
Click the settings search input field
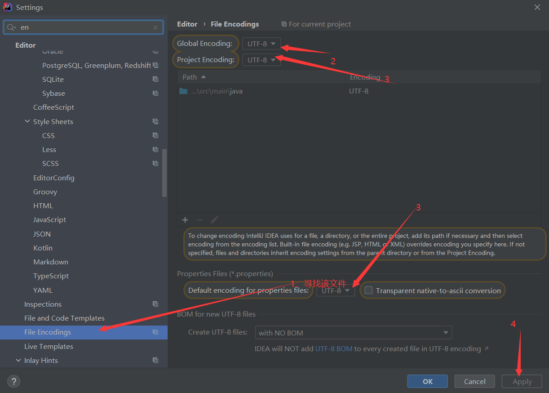pos(84,27)
